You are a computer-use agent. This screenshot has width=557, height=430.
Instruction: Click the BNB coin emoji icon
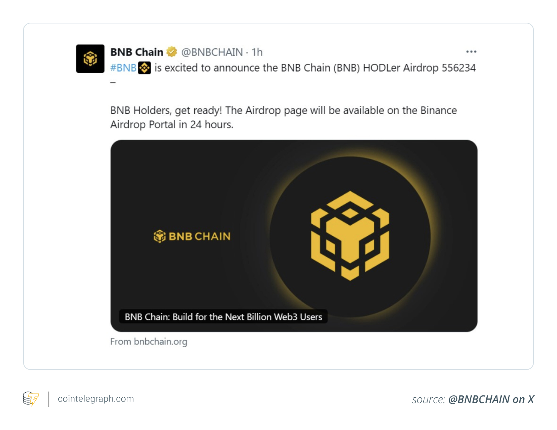click(144, 68)
